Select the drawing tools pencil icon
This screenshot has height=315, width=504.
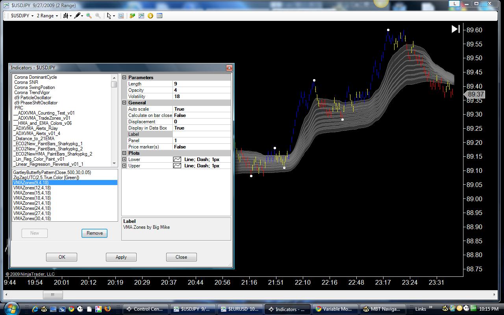[x=77, y=16]
